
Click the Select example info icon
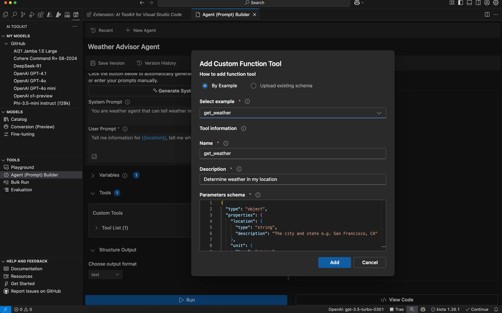[247, 101]
